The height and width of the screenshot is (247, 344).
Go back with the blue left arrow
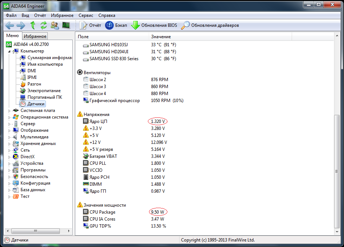click(x=10, y=25)
